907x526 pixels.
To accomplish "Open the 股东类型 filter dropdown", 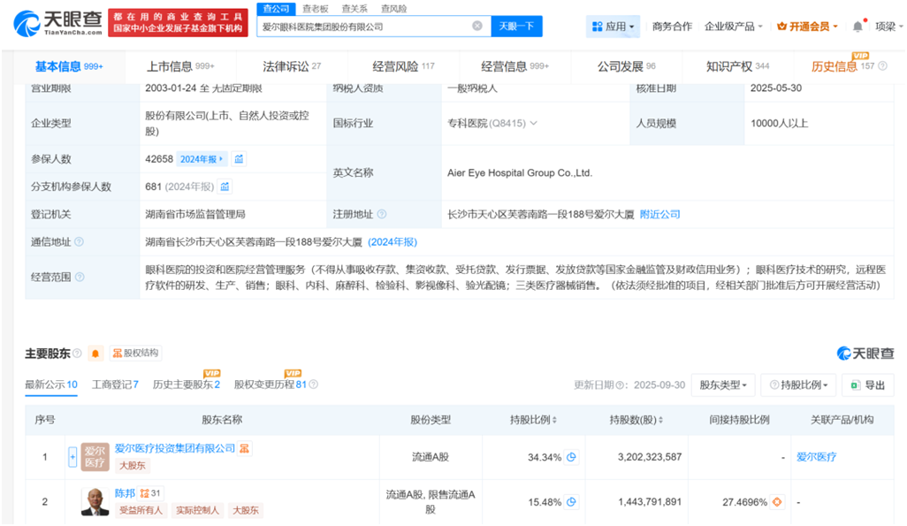I will coord(725,385).
